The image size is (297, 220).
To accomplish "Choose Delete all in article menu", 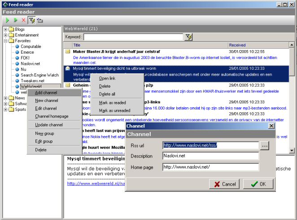I will tap(117, 94).
